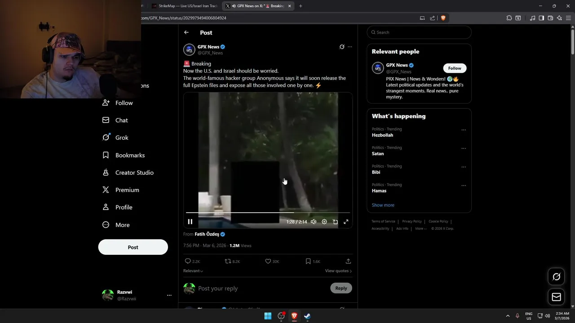Open the Hamas trending topic
Viewport: 575px width, 323px height.
coord(379,191)
